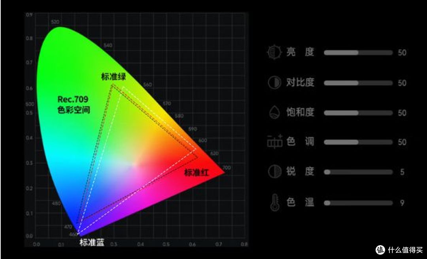
Task: Click the 标准红 label on chart
Action: click(x=196, y=173)
